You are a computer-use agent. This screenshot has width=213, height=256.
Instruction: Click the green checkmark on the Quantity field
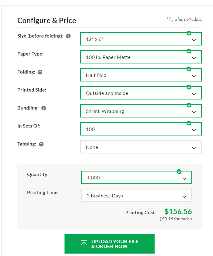tap(179, 171)
